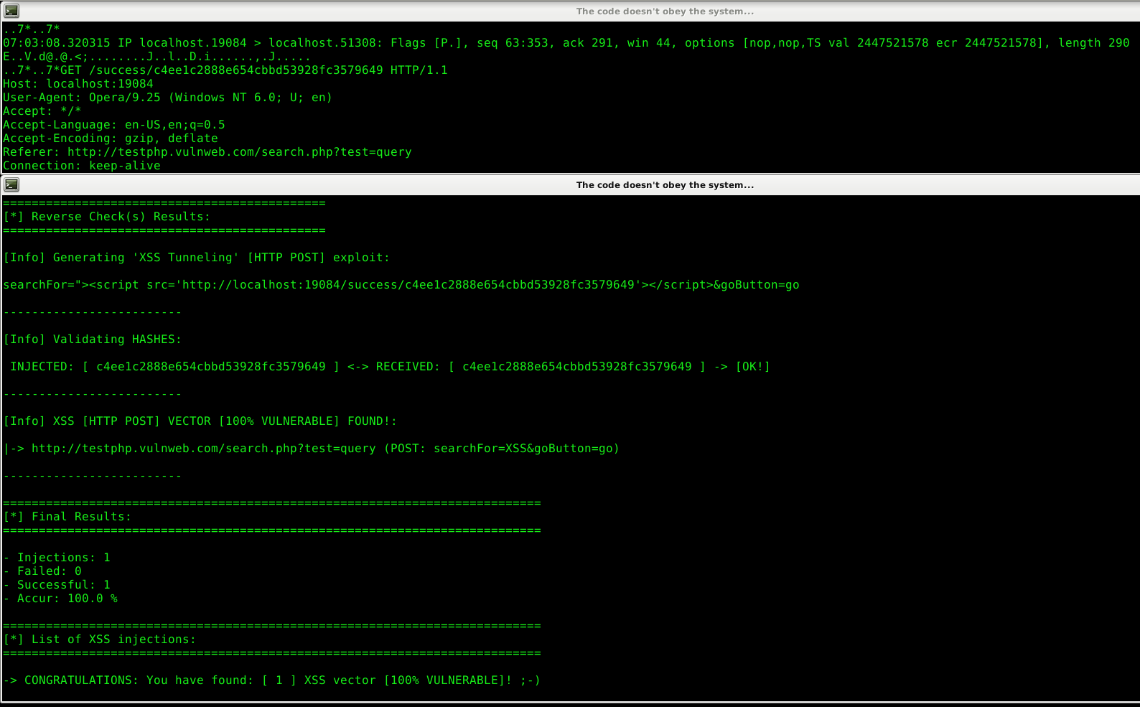1140x707 pixels.
Task: Click the upper terminal window's title text
Action: [x=665, y=11]
